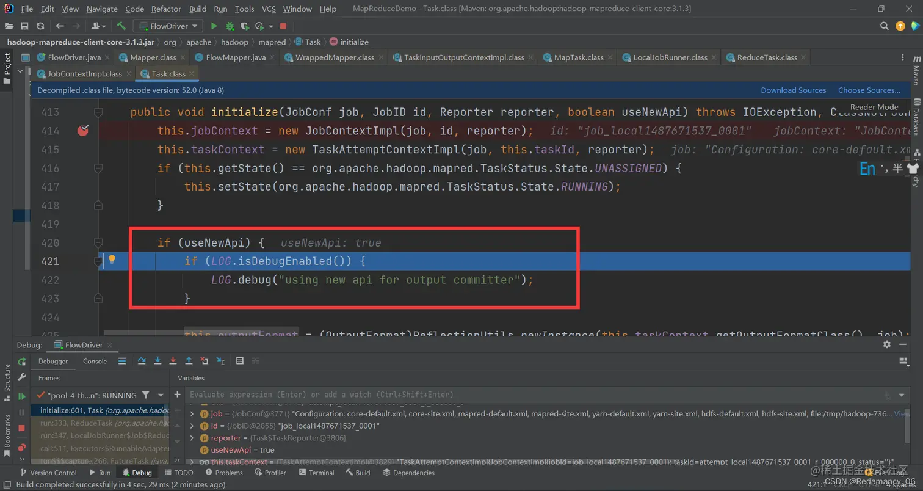Switch to the MapTask.class tab
Image resolution: width=923 pixels, height=491 pixels.
tap(579, 57)
